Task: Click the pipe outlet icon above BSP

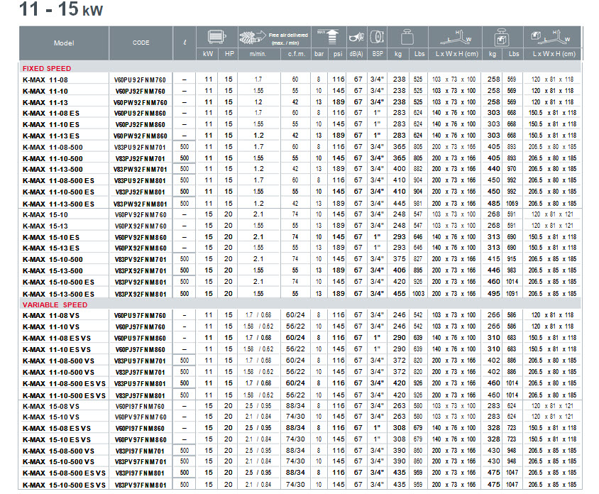Action: pos(378,37)
